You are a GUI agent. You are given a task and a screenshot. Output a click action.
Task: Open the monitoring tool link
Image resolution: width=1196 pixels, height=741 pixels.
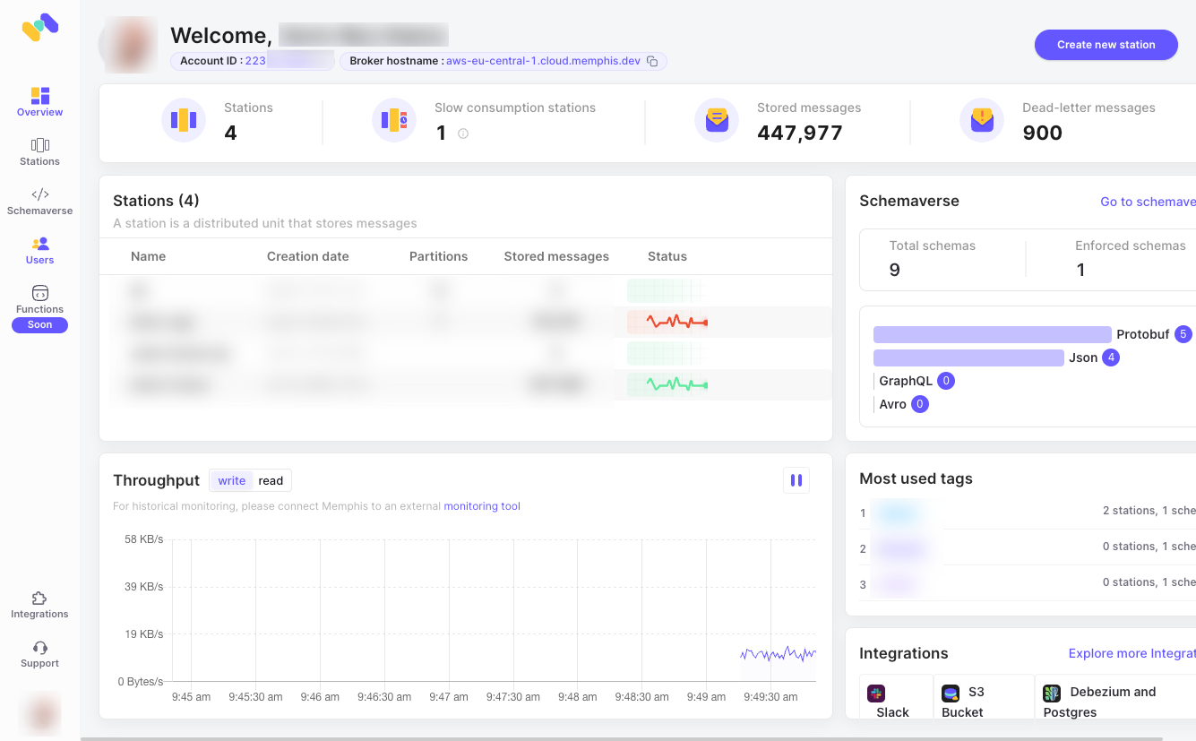coord(482,506)
